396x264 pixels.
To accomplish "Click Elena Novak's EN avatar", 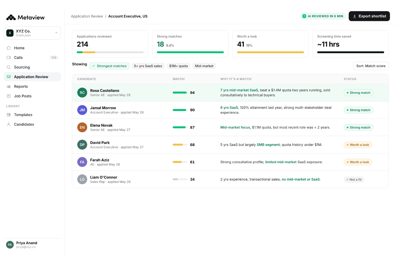I will coord(82,127).
